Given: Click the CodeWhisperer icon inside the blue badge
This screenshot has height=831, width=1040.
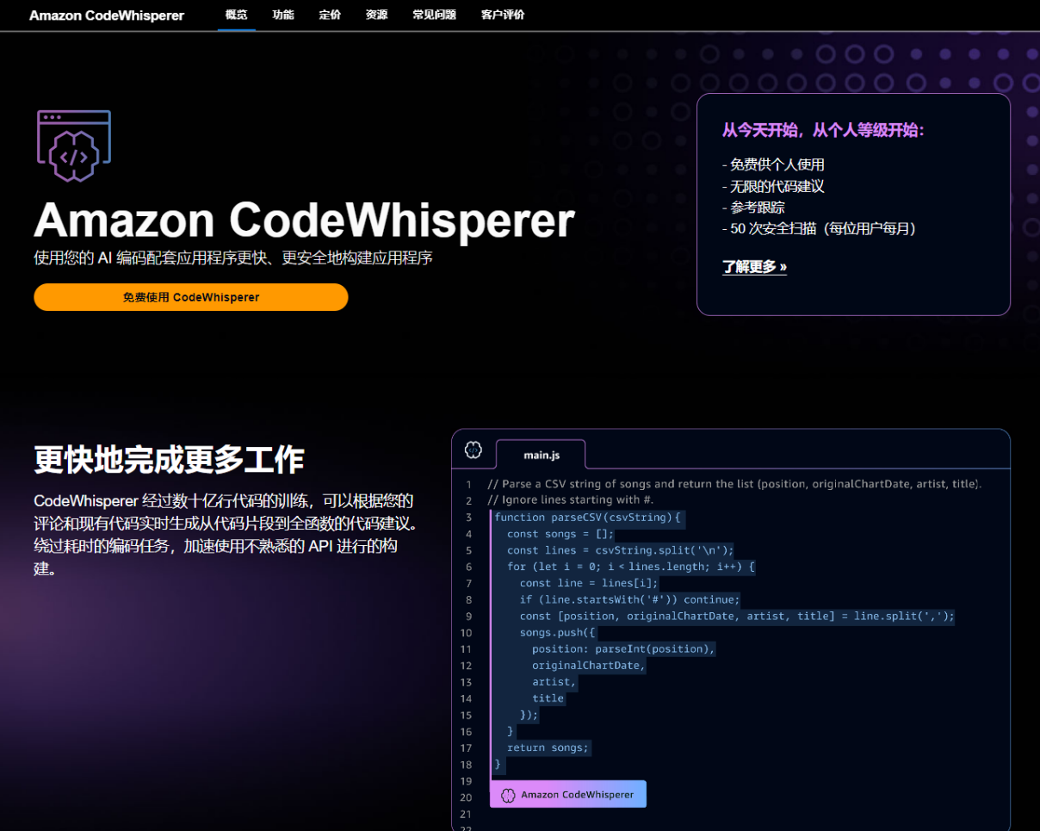Looking at the screenshot, I should (x=506, y=793).
